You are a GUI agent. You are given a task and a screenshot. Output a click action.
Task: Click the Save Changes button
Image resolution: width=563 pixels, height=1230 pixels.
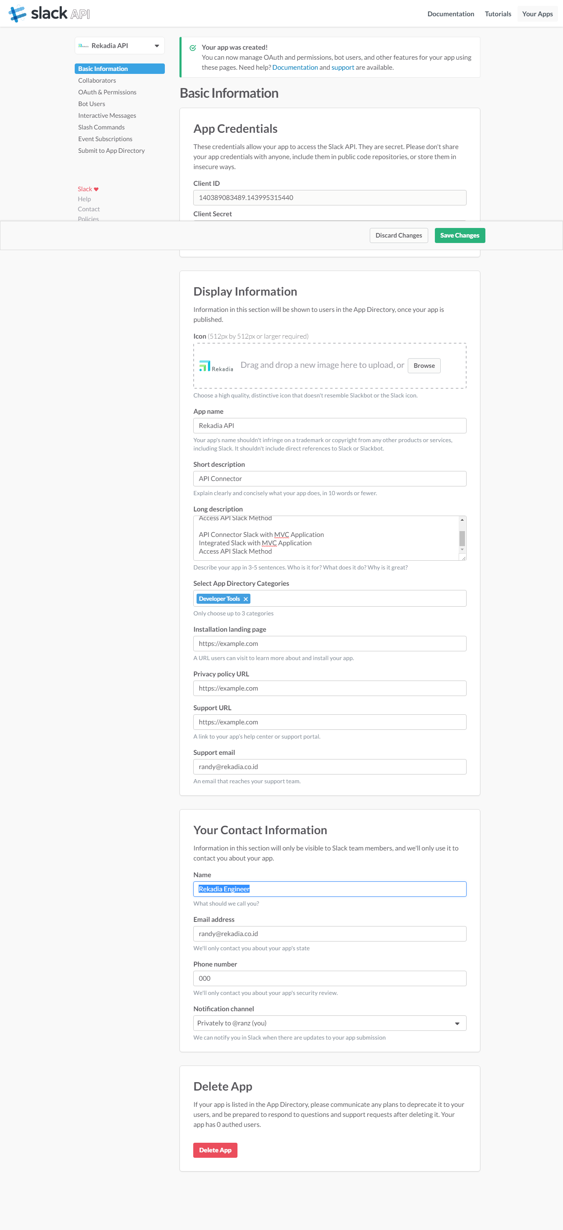coord(459,235)
